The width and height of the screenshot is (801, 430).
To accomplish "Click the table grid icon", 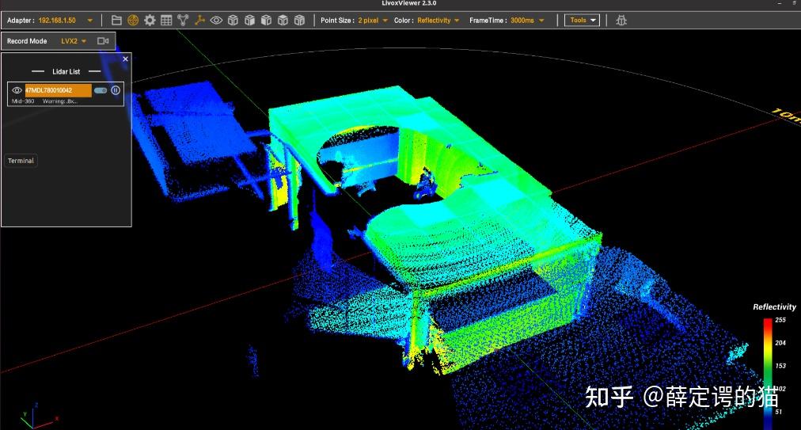I will (166, 20).
